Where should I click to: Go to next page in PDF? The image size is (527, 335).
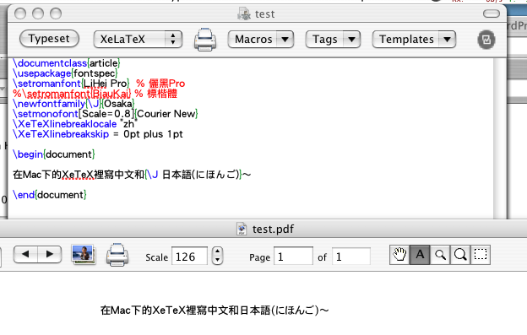tap(50, 254)
